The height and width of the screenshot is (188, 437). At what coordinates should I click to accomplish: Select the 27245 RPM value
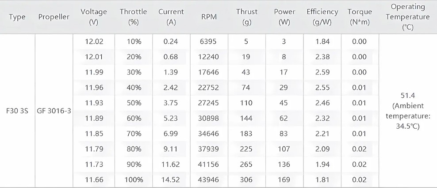pos(208,103)
